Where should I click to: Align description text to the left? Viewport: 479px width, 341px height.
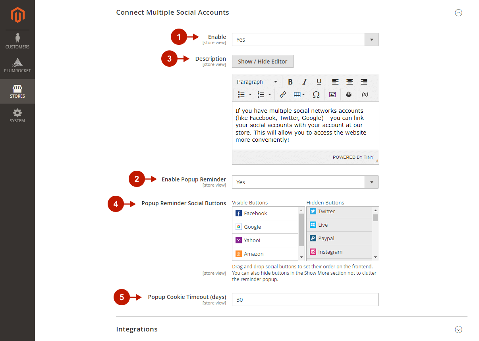coord(336,82)
